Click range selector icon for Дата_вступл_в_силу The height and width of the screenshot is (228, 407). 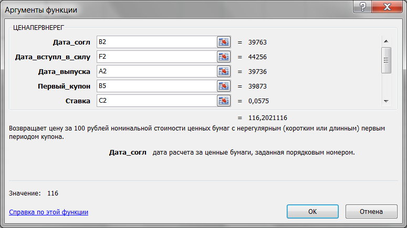[x=224, y=57]
